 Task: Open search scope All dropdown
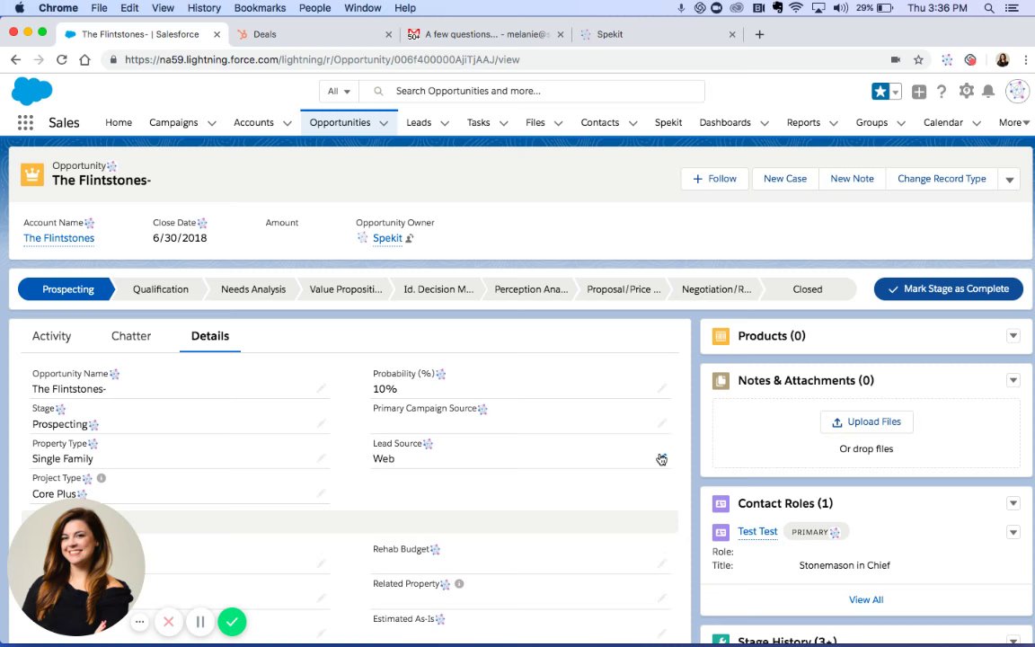point(339,91)
